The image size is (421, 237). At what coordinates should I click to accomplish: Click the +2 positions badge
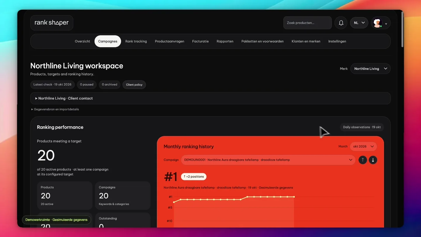coord(194,177)
